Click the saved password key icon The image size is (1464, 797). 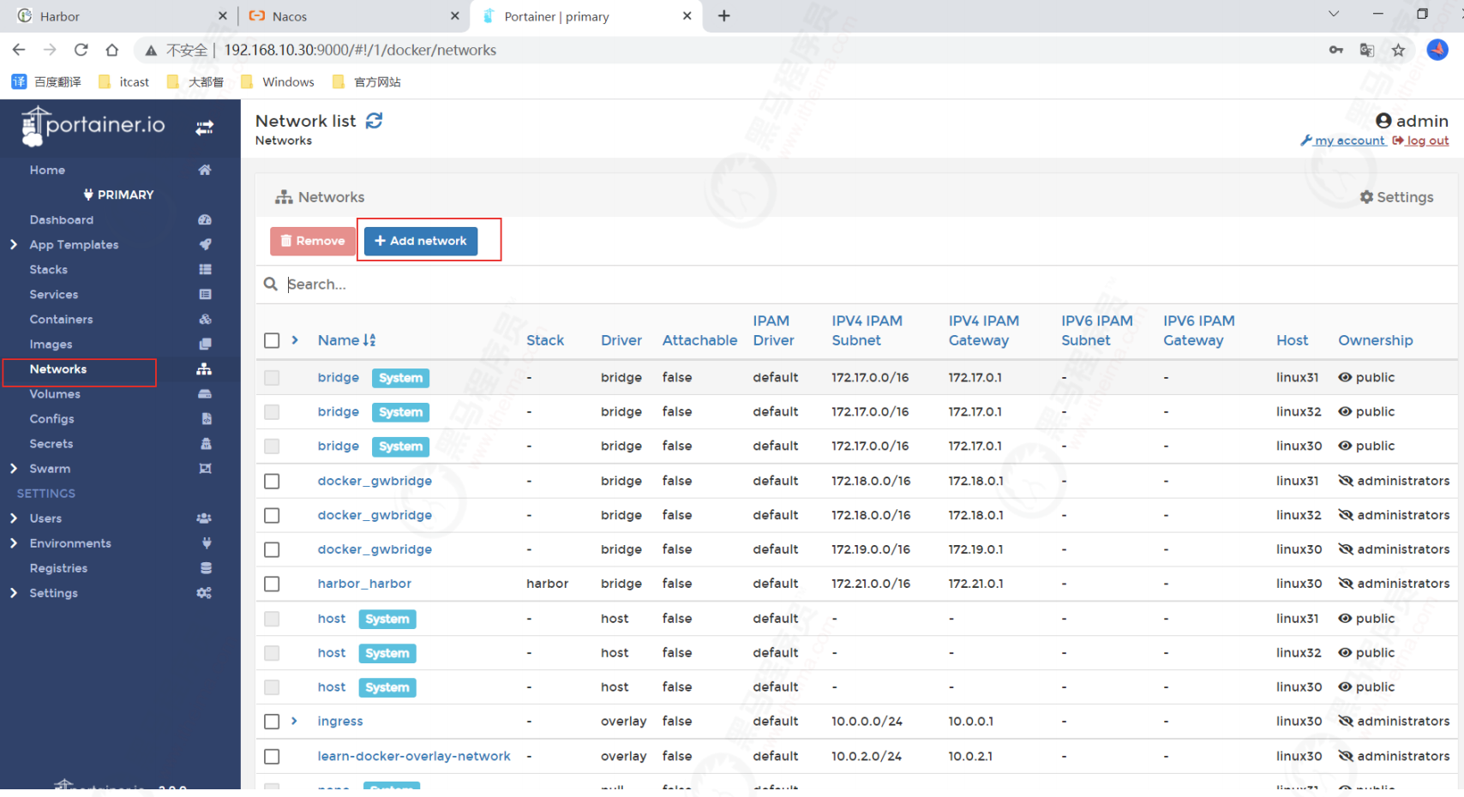(1336, 50)
